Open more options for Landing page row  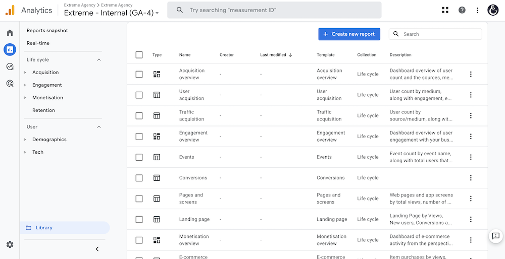coord(471,219)
